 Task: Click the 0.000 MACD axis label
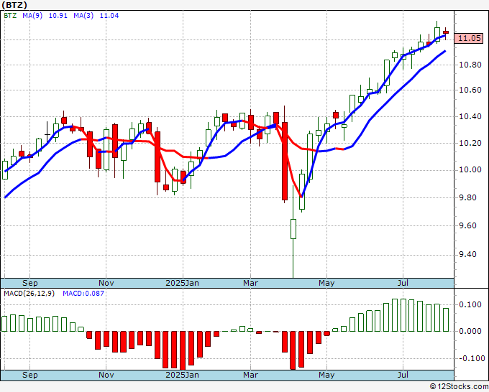click(x=470, y=331)
